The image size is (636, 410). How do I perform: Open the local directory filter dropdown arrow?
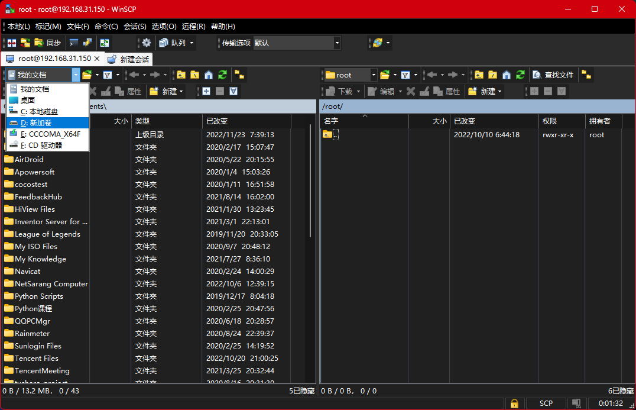point(116,75)
